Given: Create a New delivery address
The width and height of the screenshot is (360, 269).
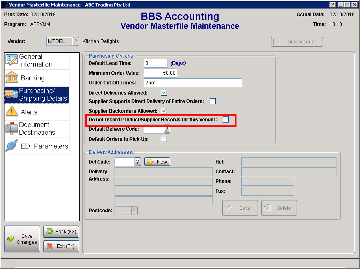Looking at the screenshot, I should point(157,162).
